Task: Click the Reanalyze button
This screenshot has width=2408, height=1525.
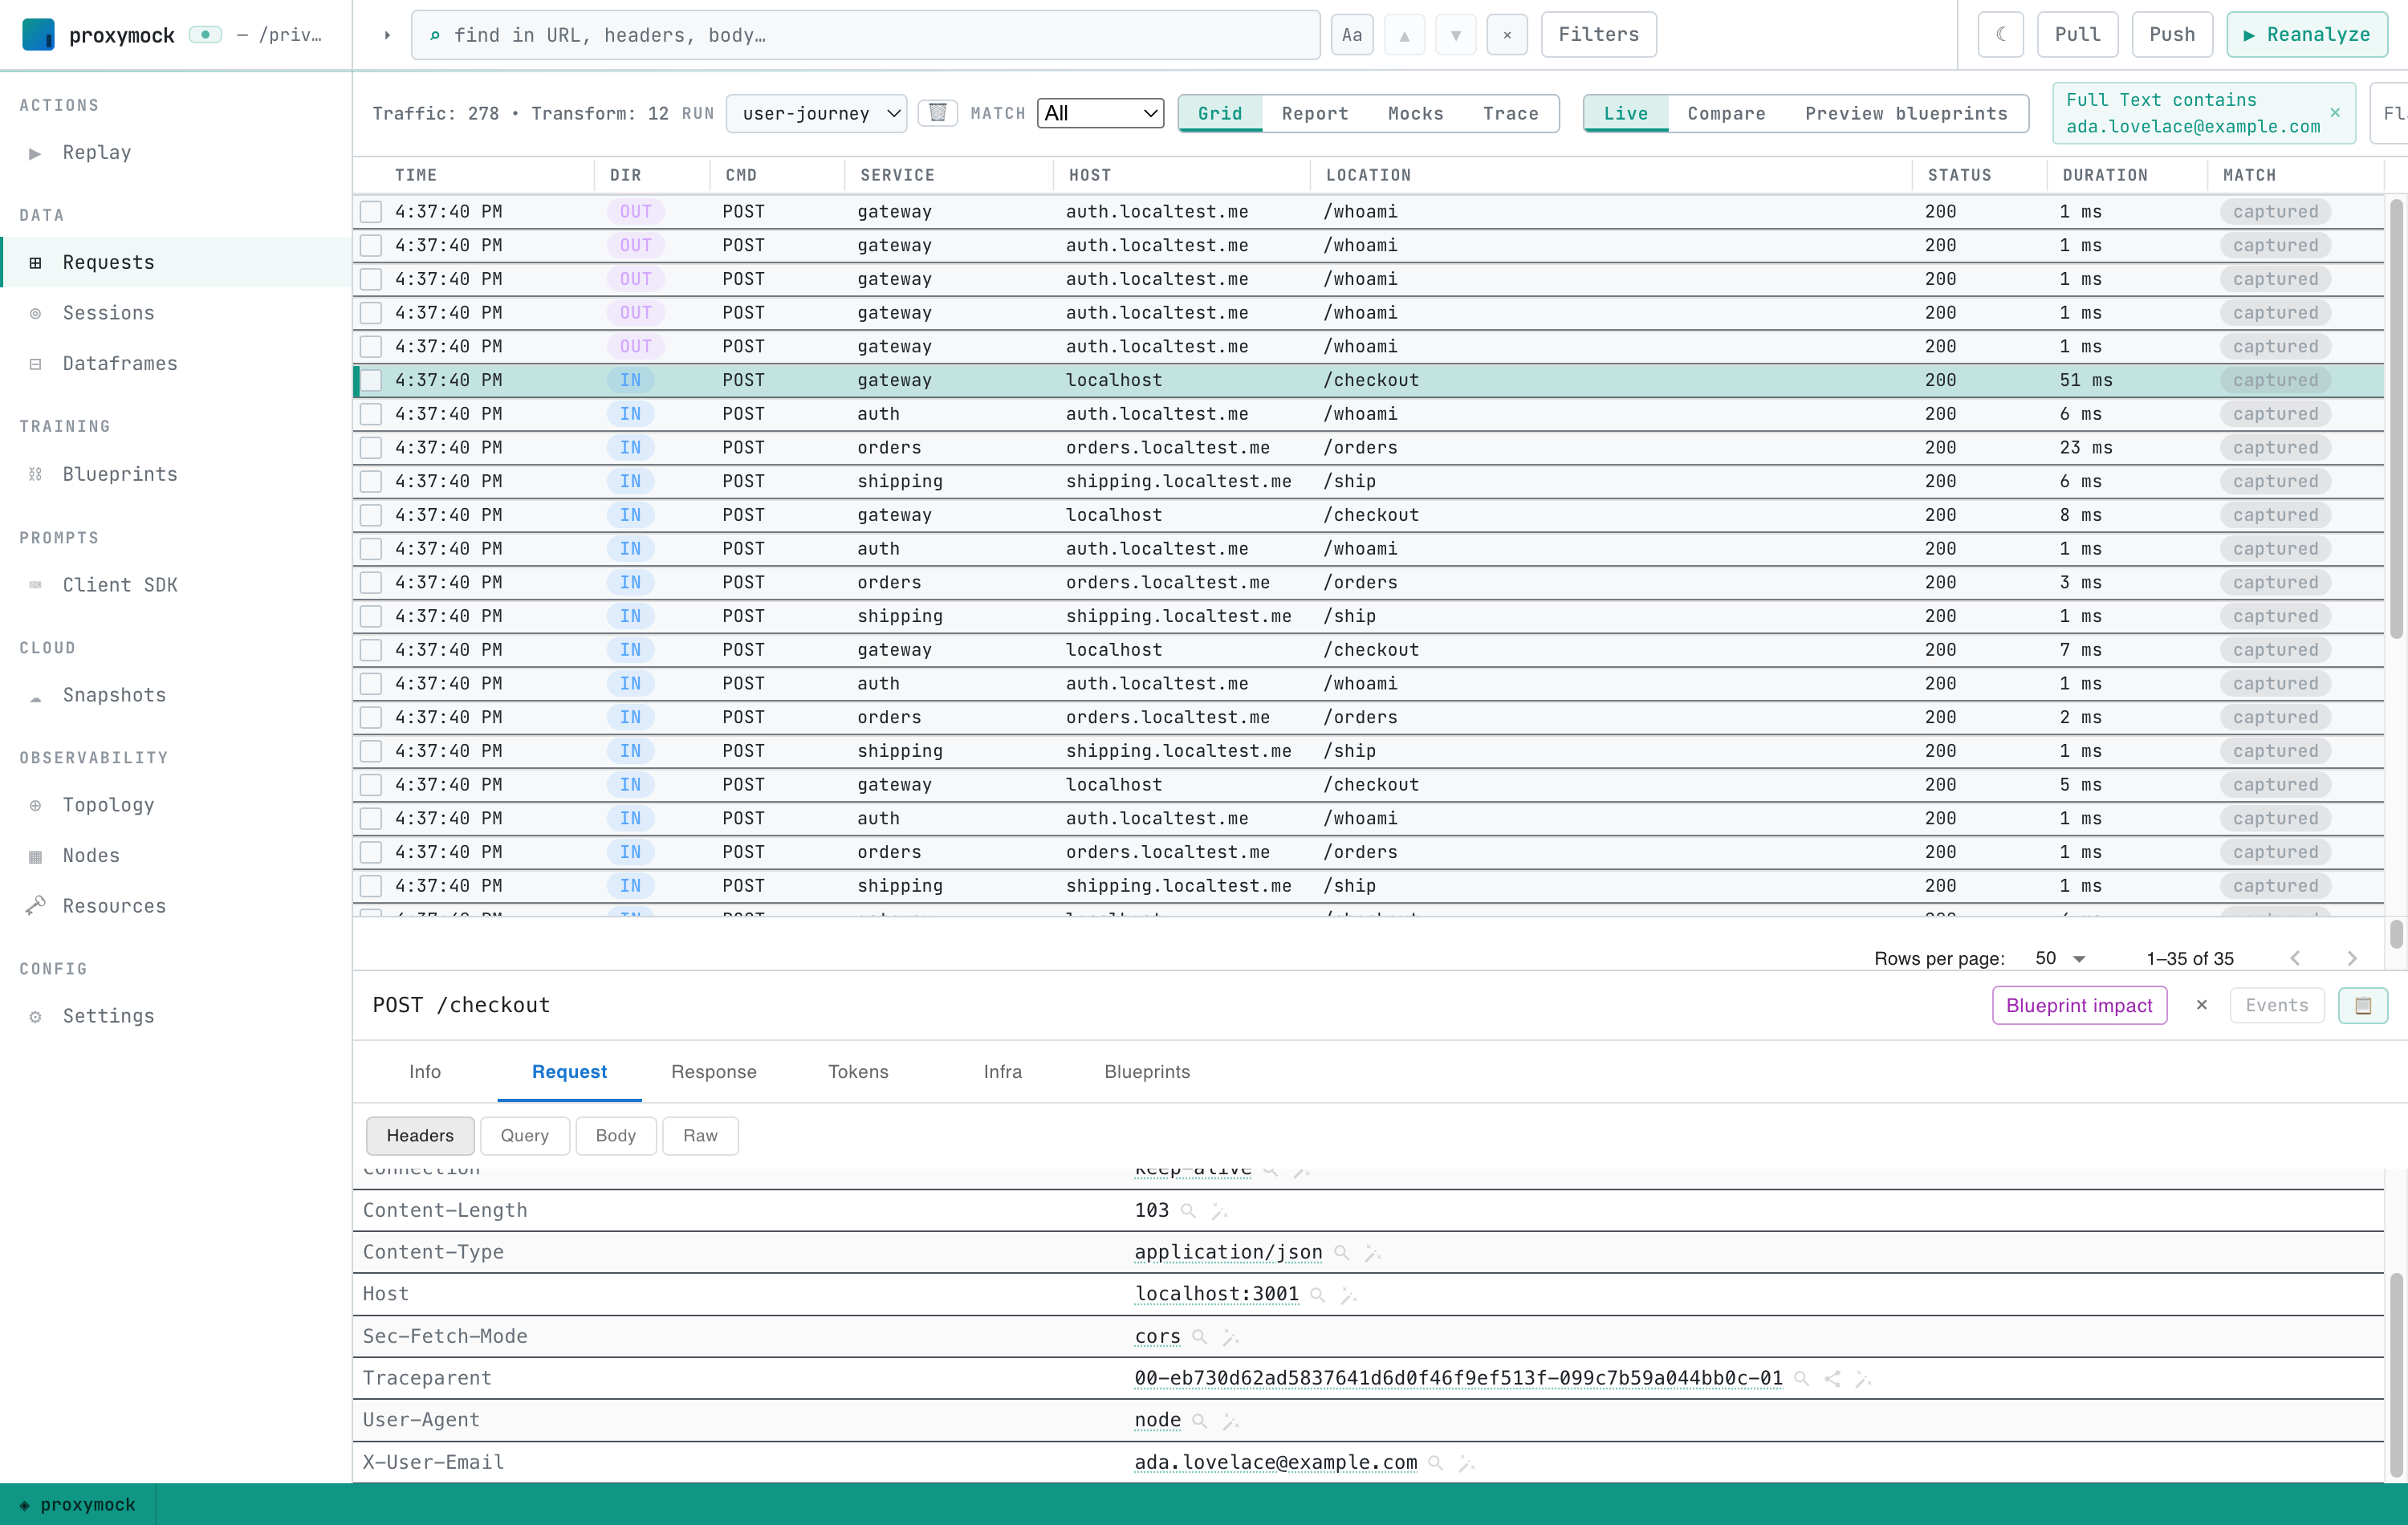Action: (2306, 35)
